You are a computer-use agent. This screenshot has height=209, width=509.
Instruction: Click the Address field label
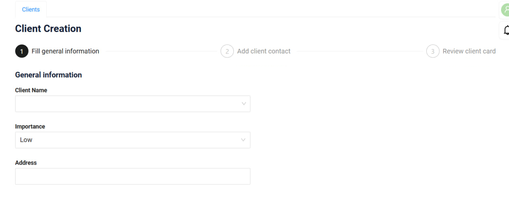point(26,163)
